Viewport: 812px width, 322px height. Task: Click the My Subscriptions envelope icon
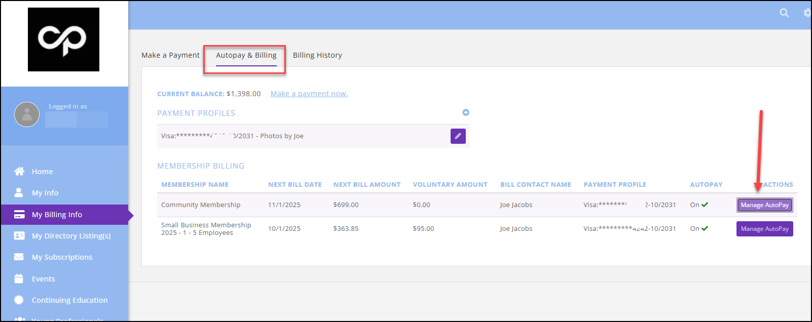tap(19, 257)
